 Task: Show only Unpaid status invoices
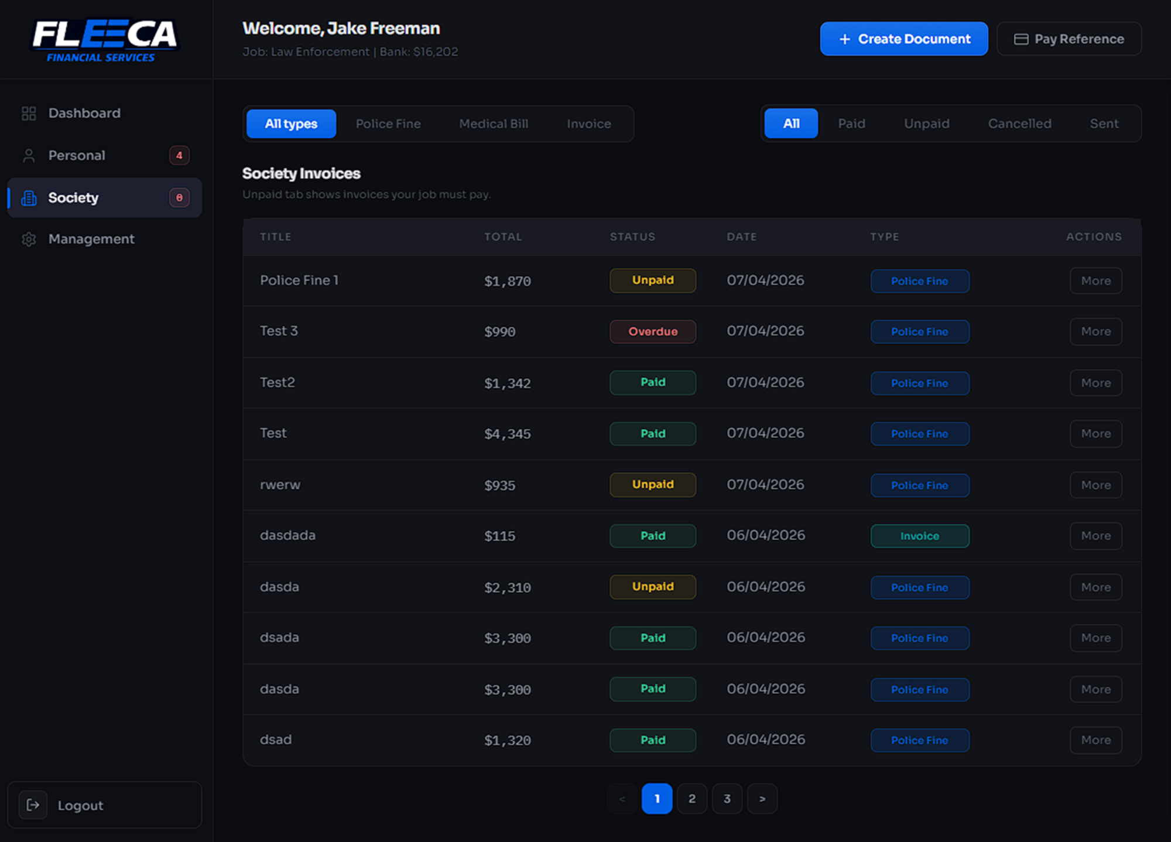[927, 124]
